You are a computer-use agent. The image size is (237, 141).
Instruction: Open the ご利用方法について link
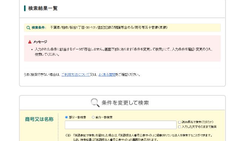click(76, 75)
